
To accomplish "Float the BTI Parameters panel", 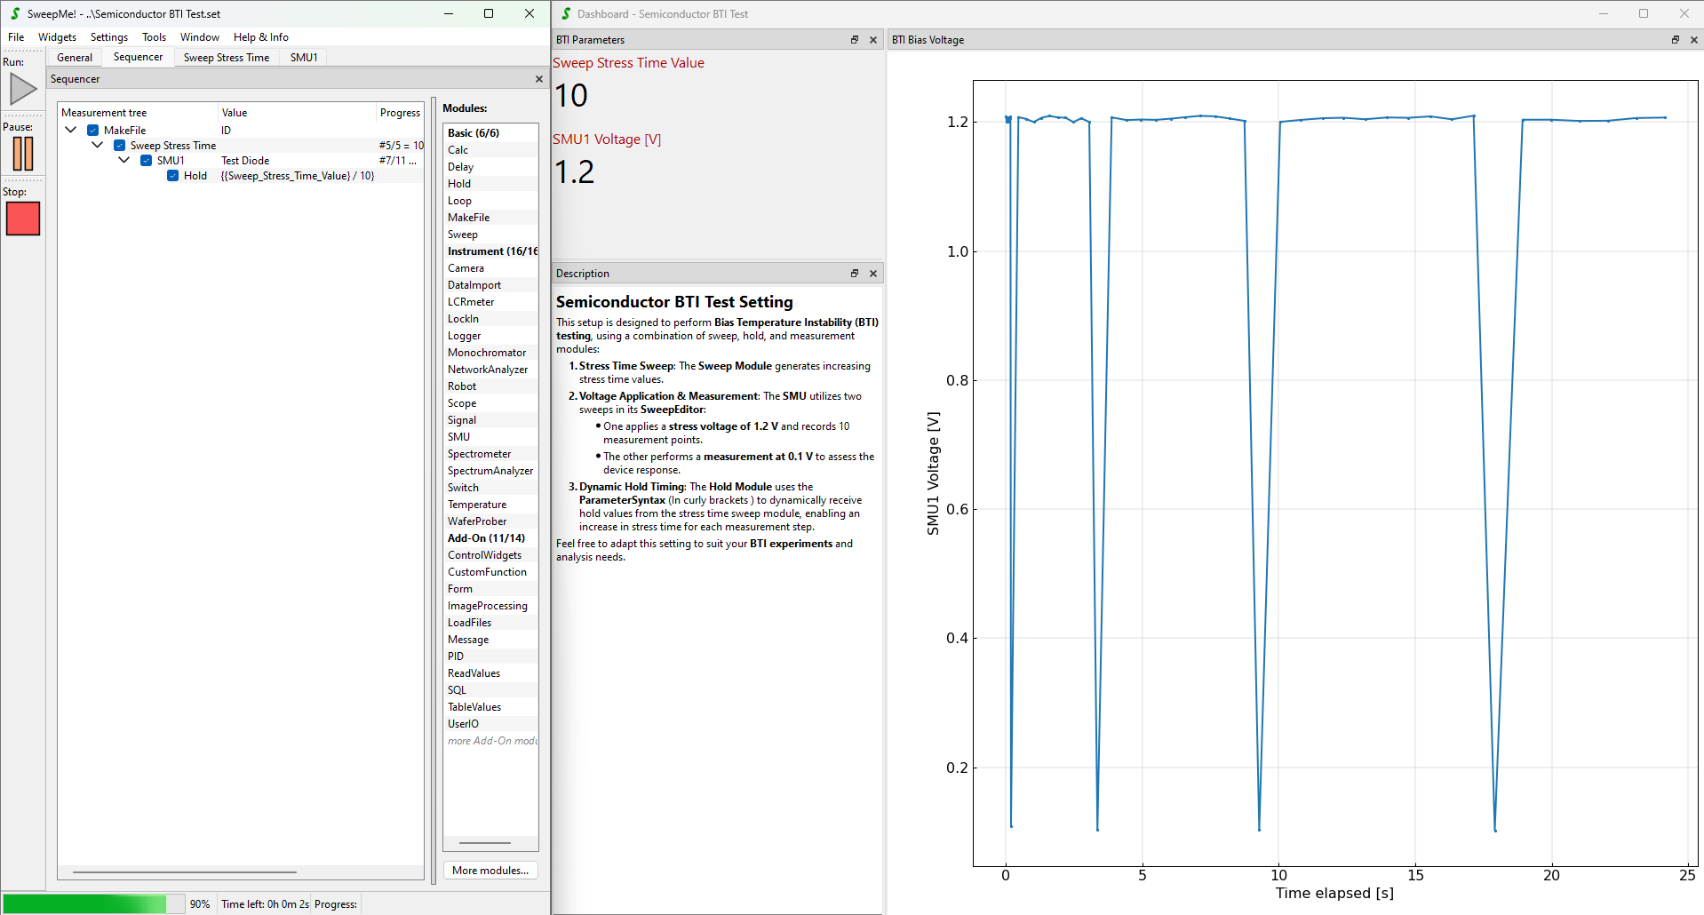I will tap(855, 40).
